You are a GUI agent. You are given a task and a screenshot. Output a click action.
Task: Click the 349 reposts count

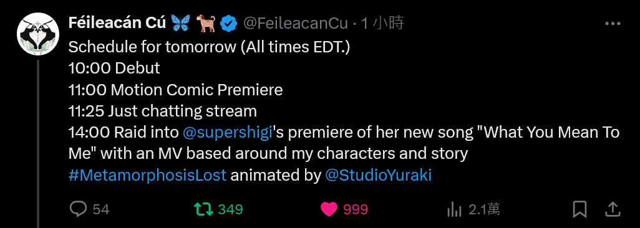pyautogui.click(x=230, y=210)
